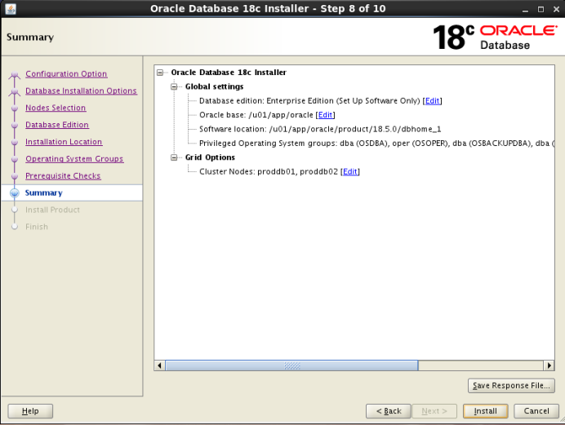
Task: Edit the Database edition setting
Action: pyautogui.click(x=432, y=101)
